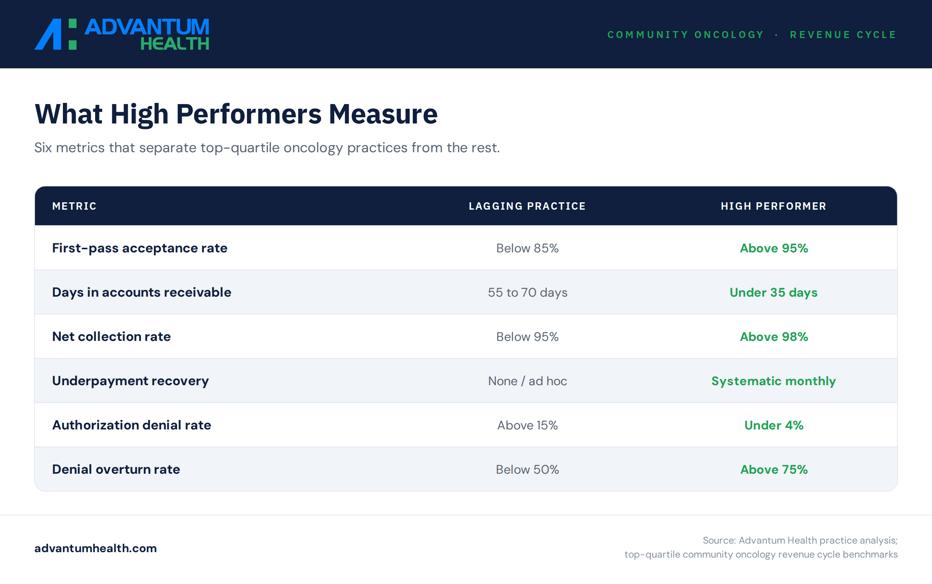Click the '55 to 70 days' cell
Viewport: 932px width, 584px height.
pos(527,292)
